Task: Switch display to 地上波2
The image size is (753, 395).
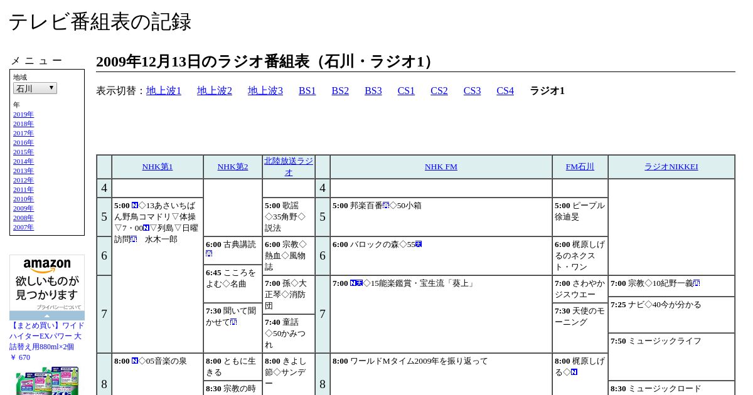Action: click(x=215, y=91)
